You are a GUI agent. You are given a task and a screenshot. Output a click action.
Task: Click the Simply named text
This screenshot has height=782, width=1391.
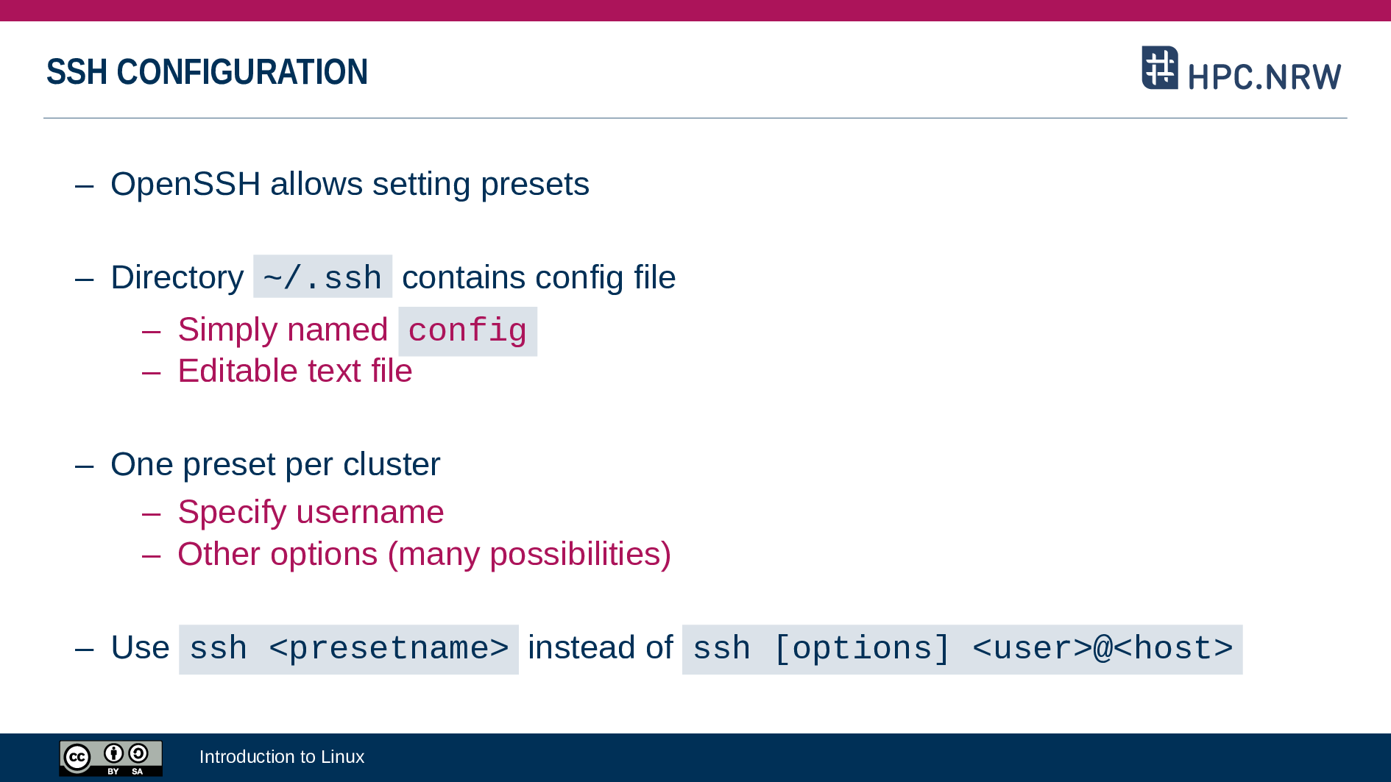coord(283,330)
